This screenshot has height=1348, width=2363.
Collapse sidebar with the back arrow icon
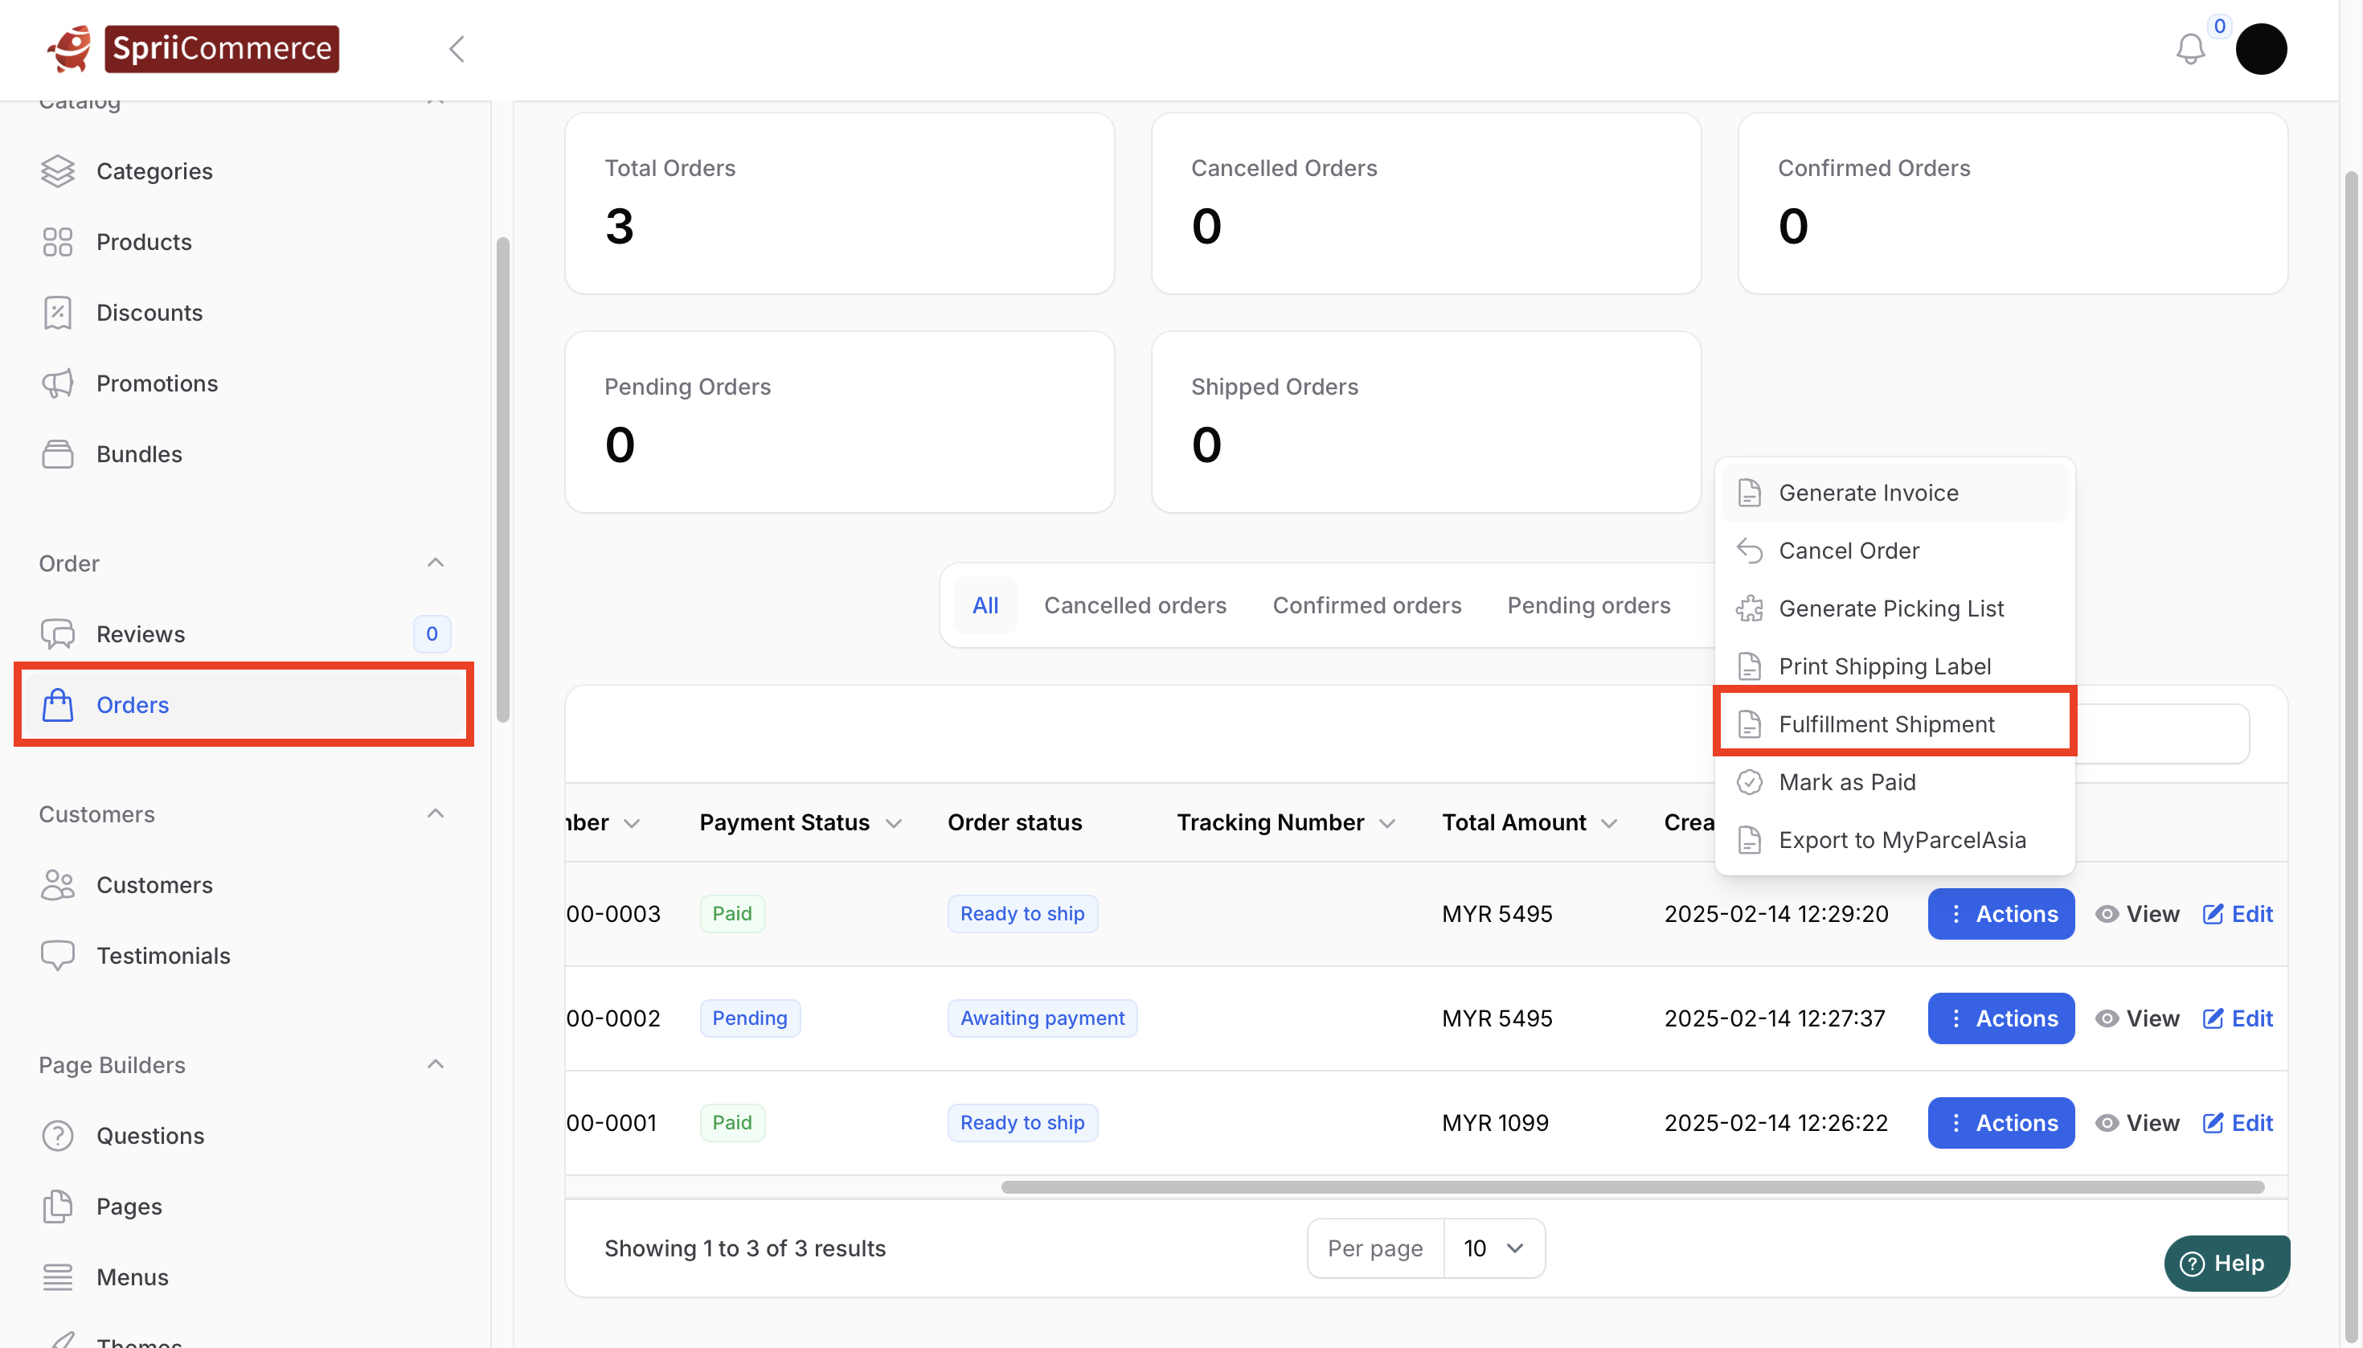[457, 49]
